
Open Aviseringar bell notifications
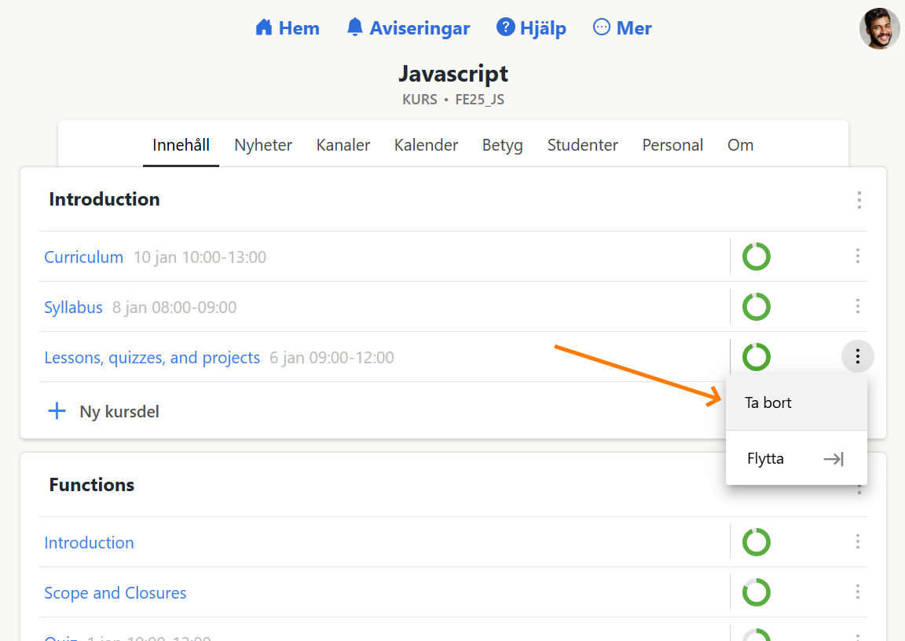[x=355, y=28]
